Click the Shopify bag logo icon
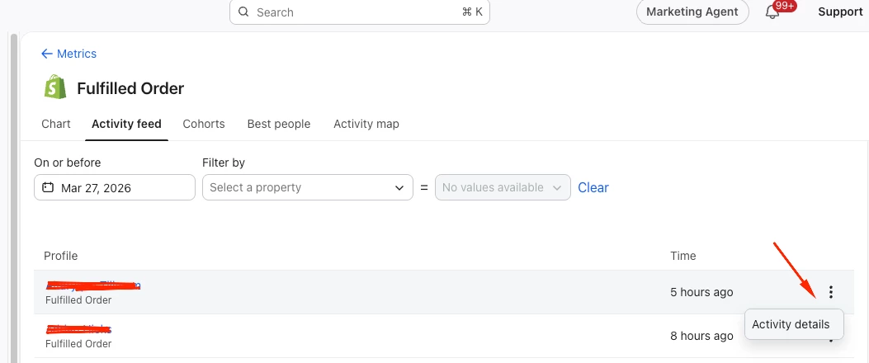Viewport: 869px width, 363px height. pyautogui.click(x=55, y=87)
